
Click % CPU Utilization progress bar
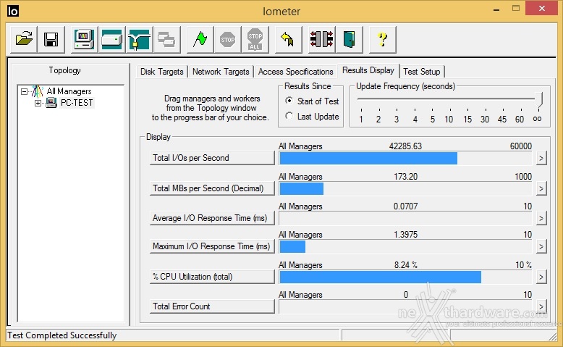pos(405,277)
